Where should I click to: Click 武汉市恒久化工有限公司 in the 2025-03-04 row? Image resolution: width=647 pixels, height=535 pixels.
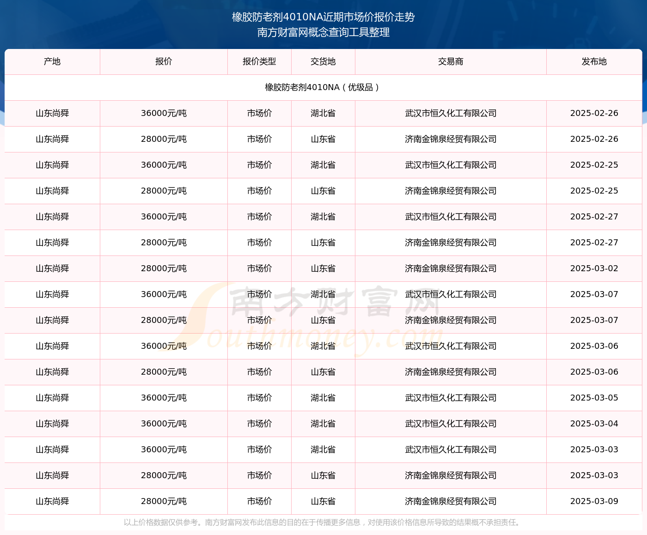[451, 424]
